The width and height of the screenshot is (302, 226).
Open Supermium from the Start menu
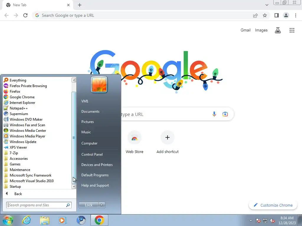(x=16, y=114)
